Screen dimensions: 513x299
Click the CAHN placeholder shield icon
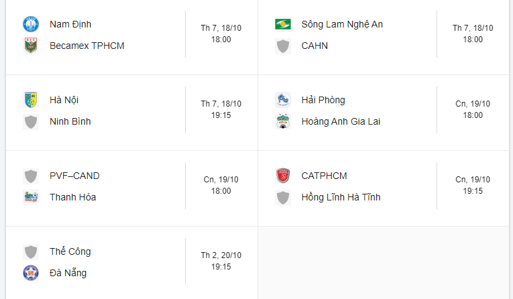(x=282, y=46)
